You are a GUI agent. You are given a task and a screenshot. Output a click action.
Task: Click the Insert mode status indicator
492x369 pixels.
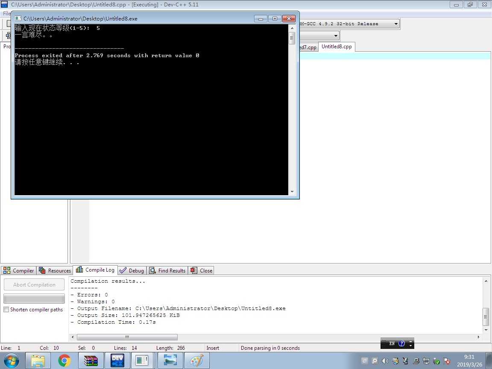[x=213, y=348]
